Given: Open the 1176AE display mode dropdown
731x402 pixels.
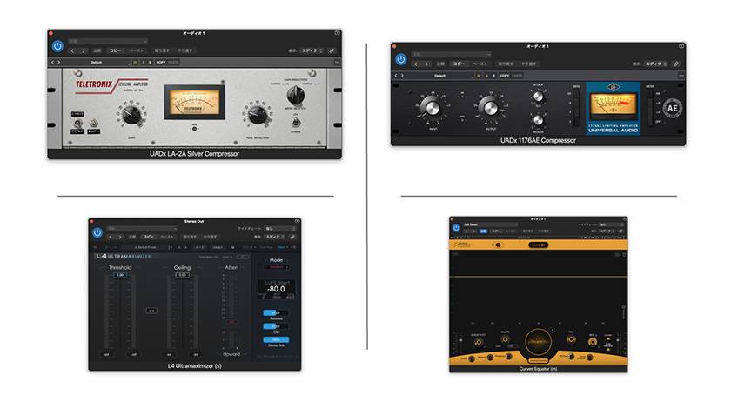Looking at the screenshot, I should click(x=655, y=64).
